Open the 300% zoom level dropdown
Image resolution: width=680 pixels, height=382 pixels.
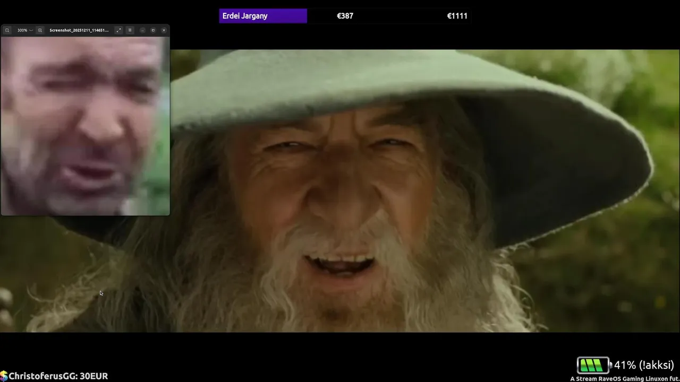24,30
